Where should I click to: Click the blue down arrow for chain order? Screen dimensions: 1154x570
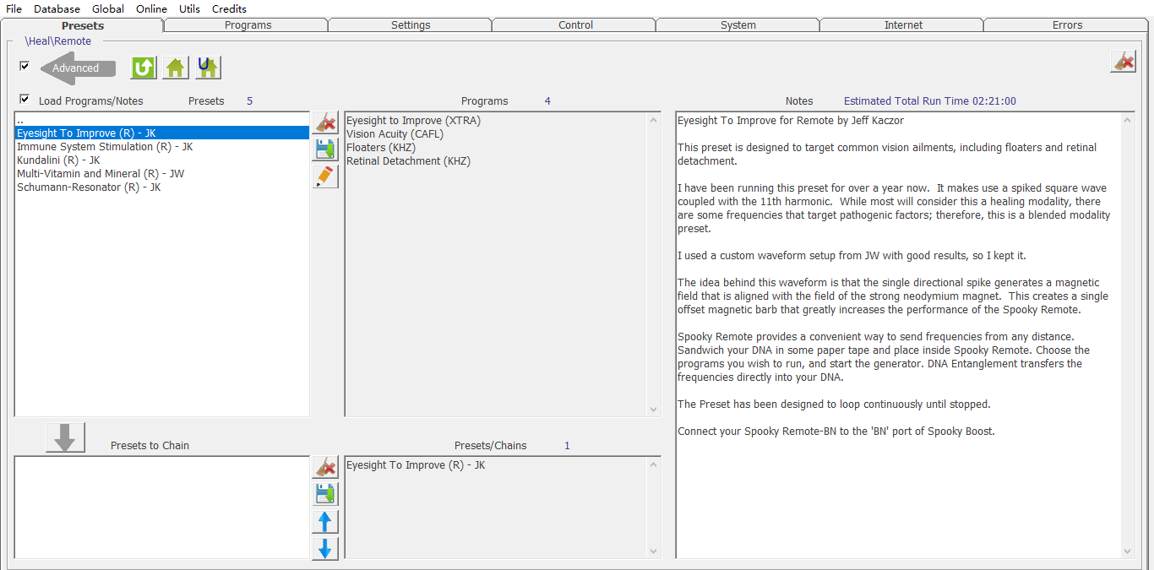point(325,549)
